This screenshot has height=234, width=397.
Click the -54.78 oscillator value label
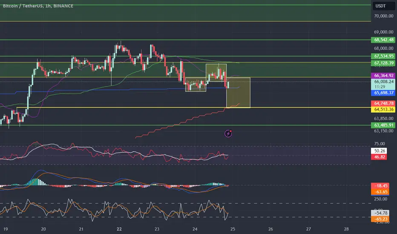point(380,213)
